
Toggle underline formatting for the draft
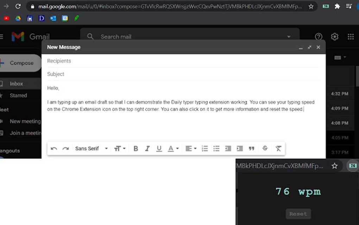pyautogui.click(x=159, y=148)
